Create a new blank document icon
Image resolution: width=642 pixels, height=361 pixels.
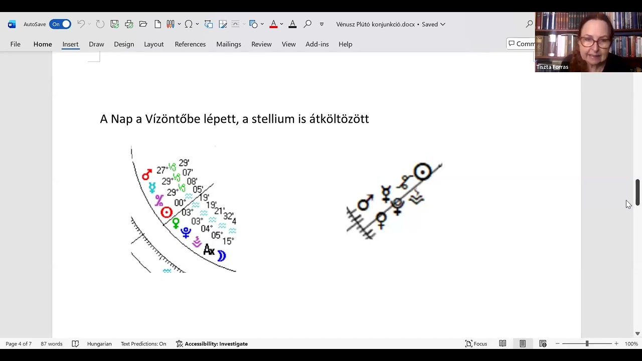(157, 24)
